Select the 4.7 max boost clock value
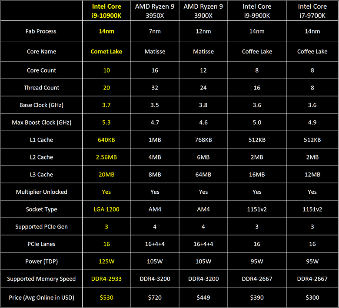 coord(155,123)
